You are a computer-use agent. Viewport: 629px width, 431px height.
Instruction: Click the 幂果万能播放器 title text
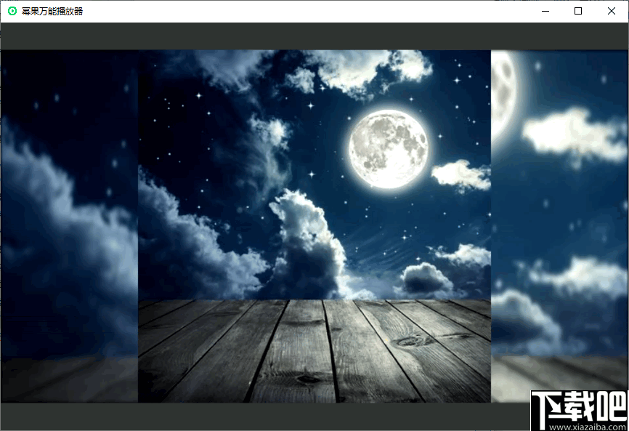click(x=52, y=11)
